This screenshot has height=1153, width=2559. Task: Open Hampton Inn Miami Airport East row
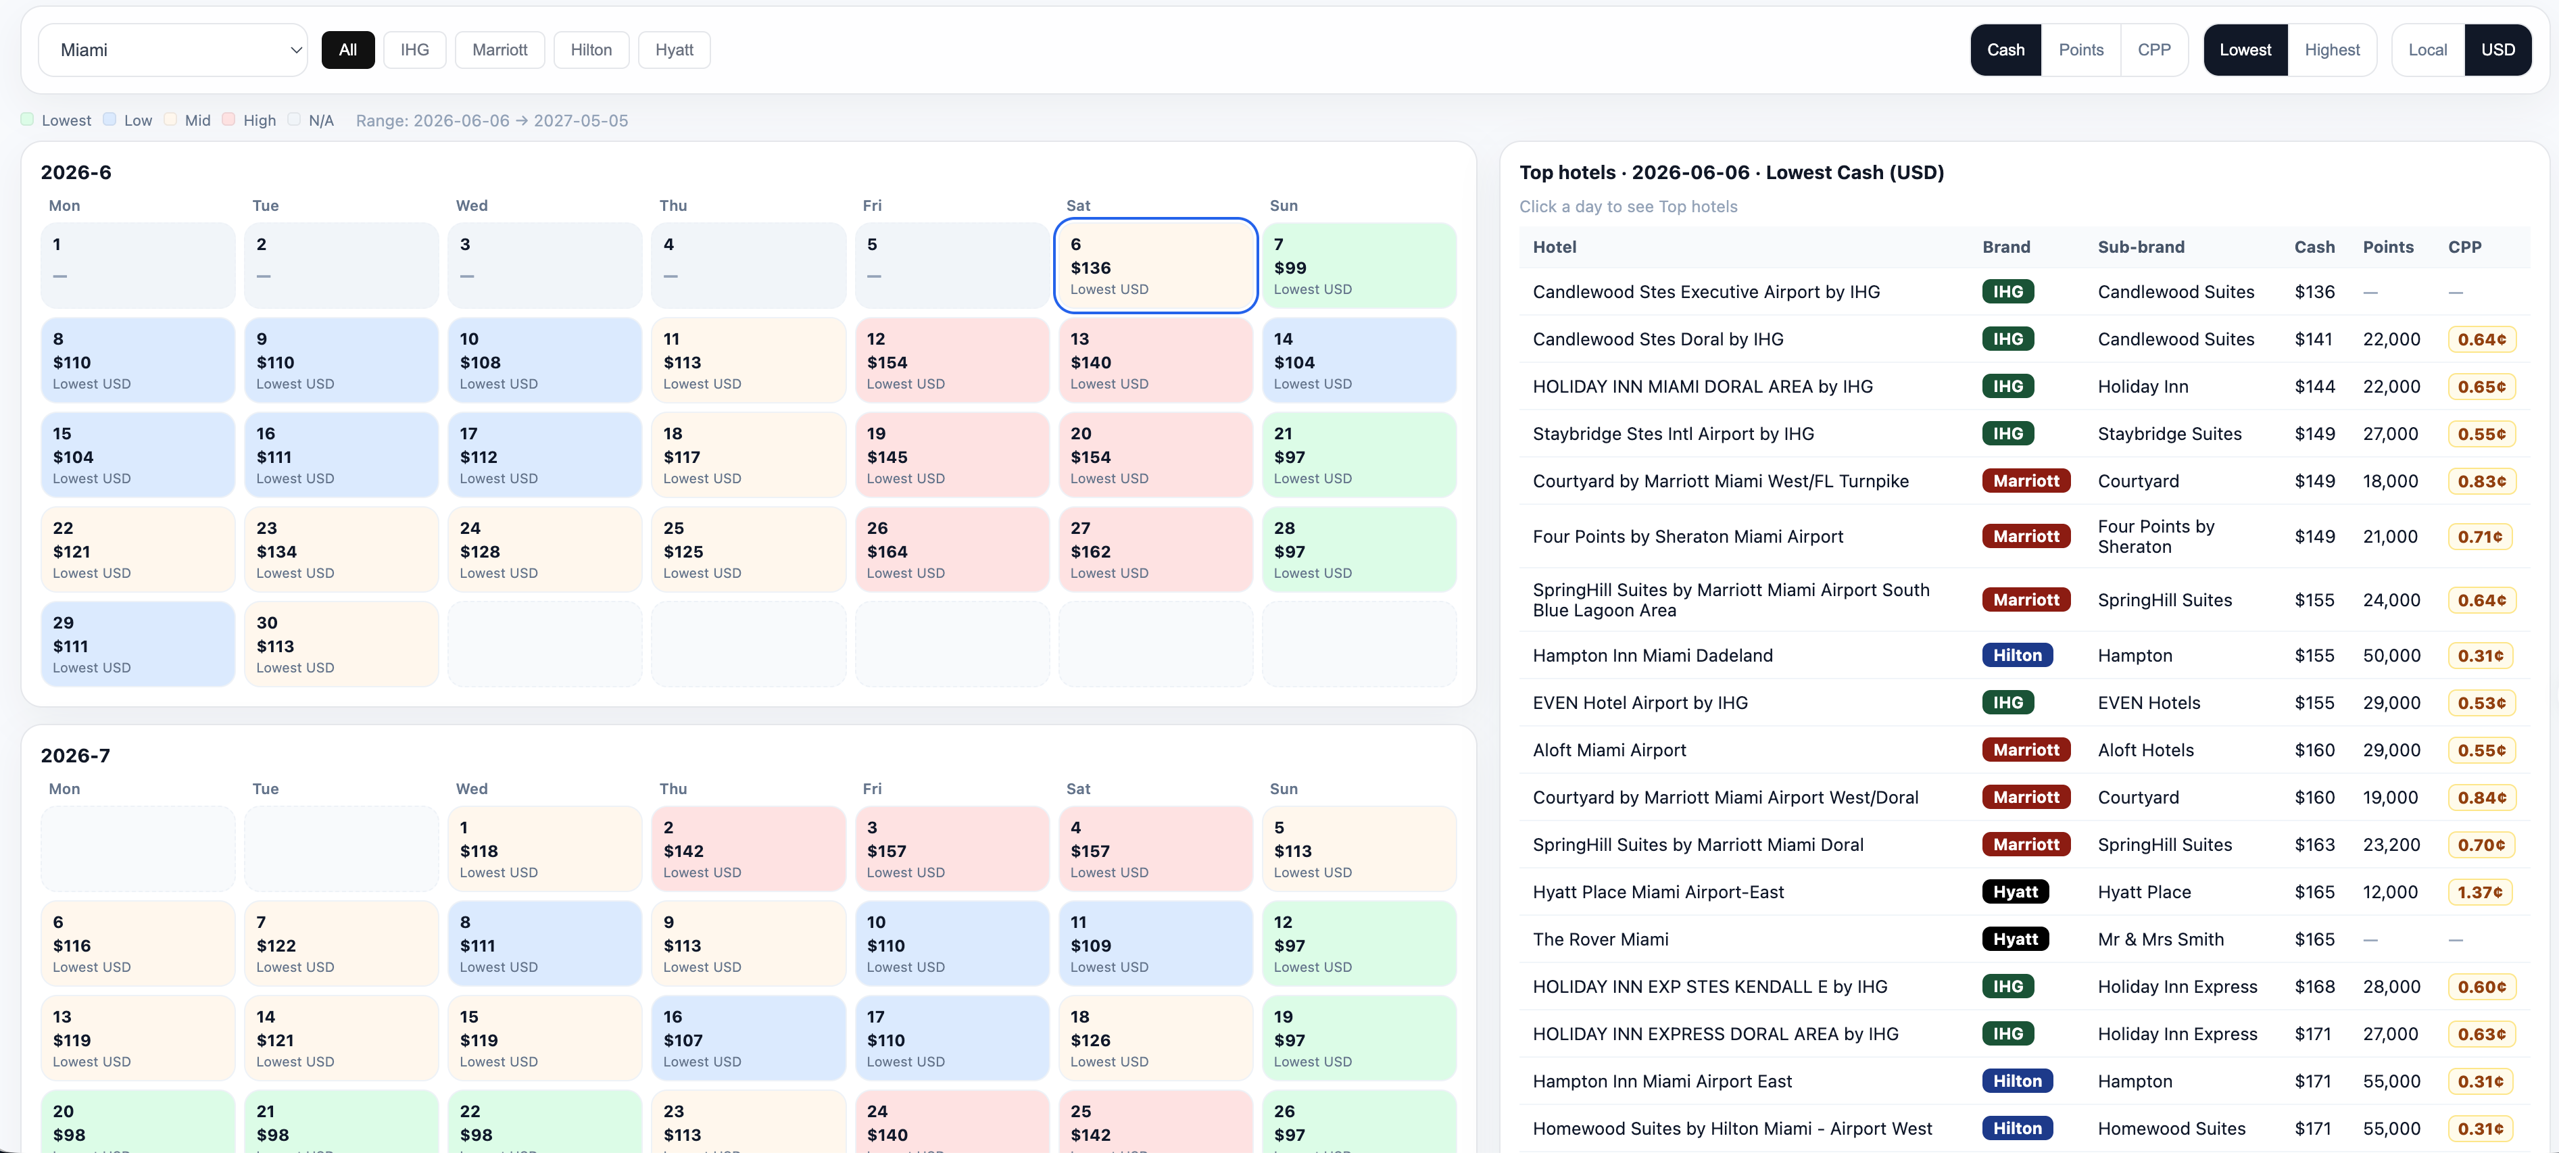pyautogui.click(x=2024, y=1081)
